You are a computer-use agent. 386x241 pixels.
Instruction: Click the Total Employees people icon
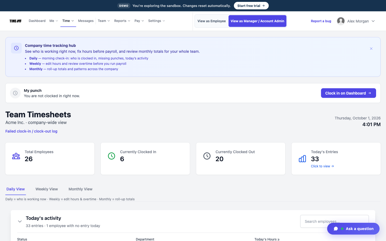pos(16,156)
